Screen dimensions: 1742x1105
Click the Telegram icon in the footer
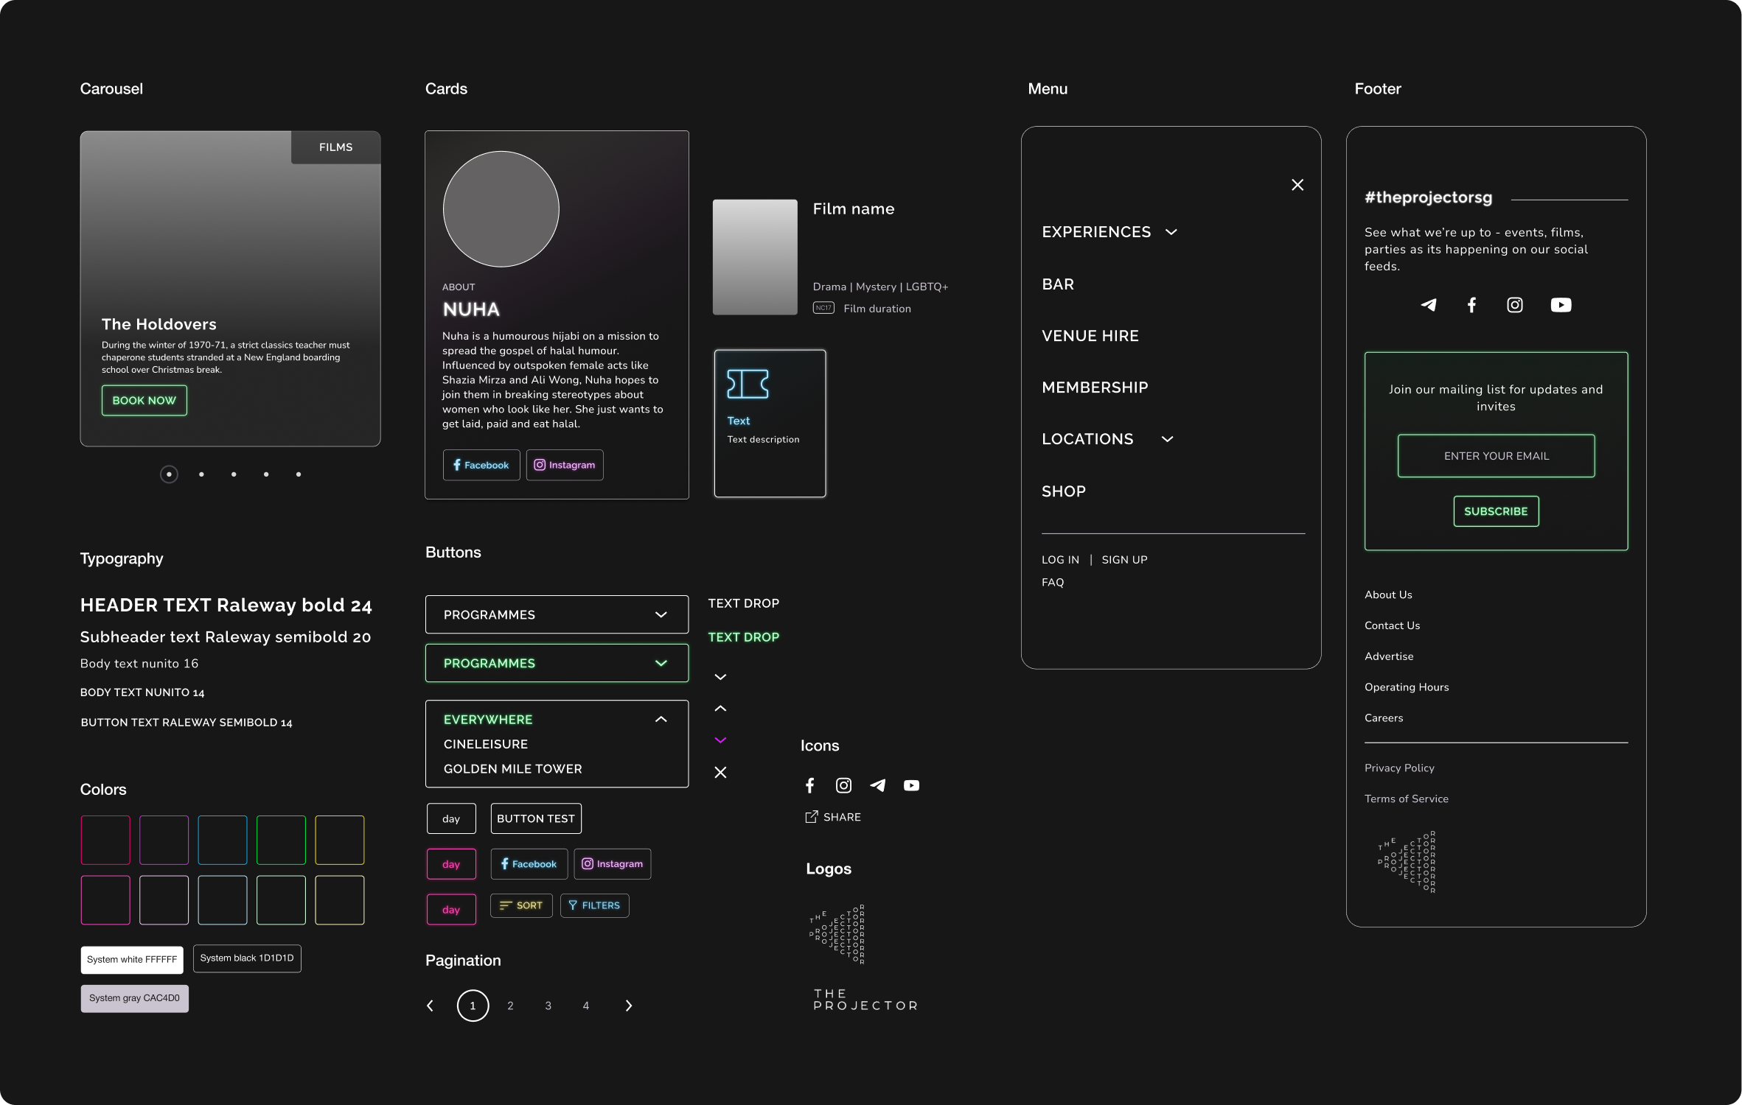tap(1428, 305)
